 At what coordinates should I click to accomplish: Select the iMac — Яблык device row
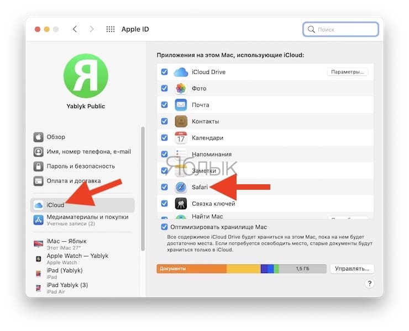[x=83, y=244]
